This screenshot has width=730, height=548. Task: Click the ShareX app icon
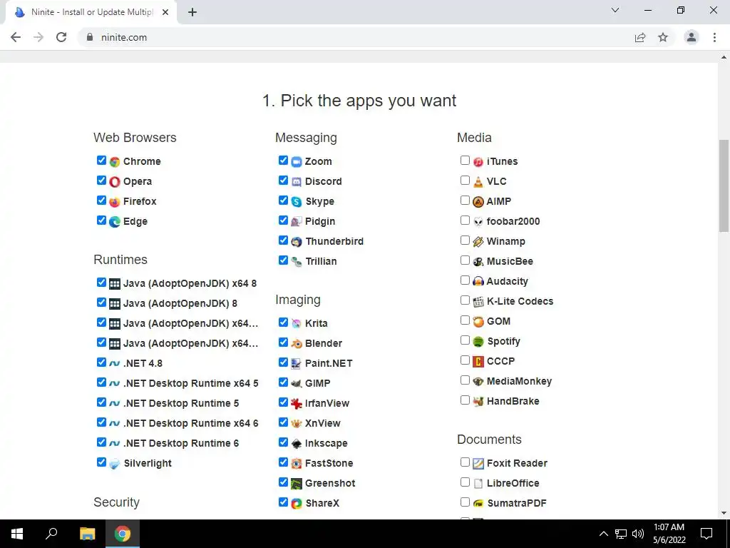[297, 504]
